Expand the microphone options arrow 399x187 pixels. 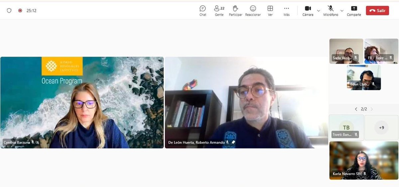click(342, 11)
